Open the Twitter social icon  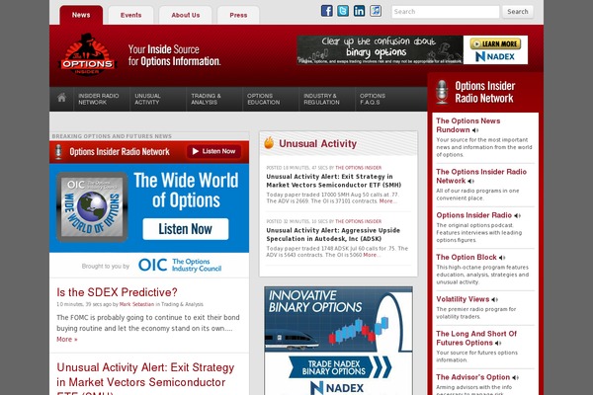pos(343,11)
